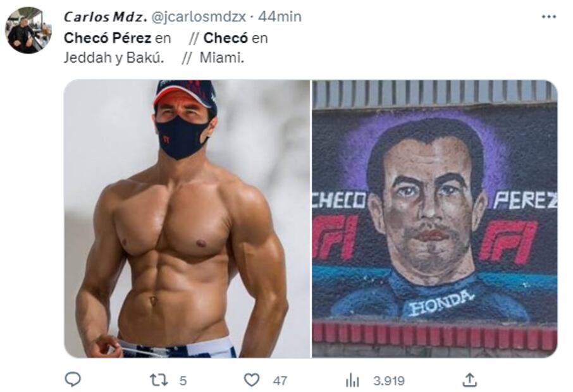The width and height of the screenshot is (573, 392).
Task: Open view analytics bar chart icon
Action: click(352, 381)
